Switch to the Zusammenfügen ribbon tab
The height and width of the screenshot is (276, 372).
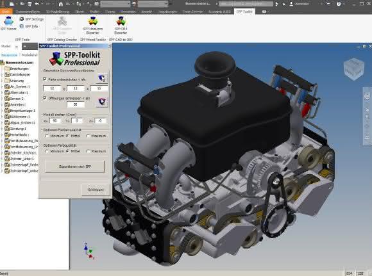[28, 12]
